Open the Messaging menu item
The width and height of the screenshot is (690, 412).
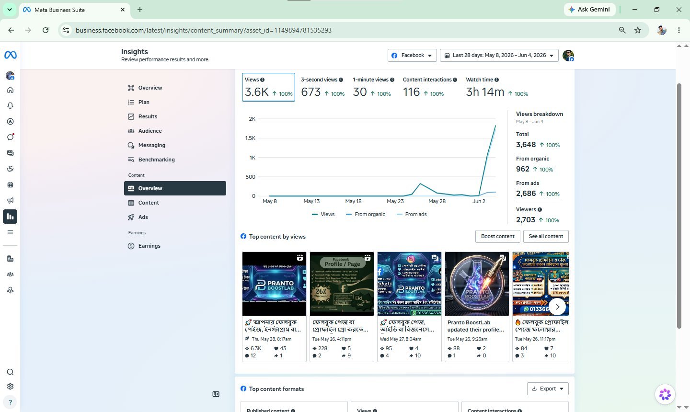pyautogui.click(x=175, y=145)
